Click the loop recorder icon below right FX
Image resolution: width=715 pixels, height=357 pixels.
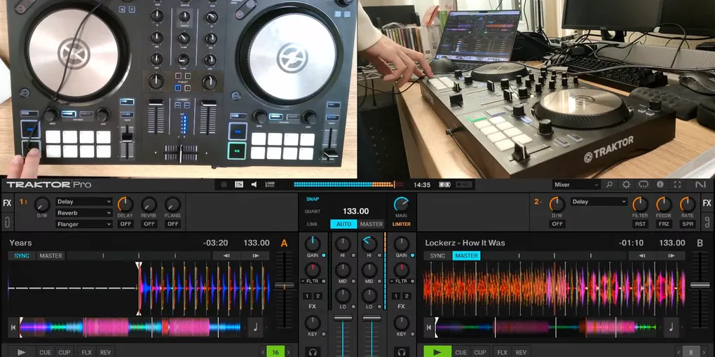click(x=707, y=222)
